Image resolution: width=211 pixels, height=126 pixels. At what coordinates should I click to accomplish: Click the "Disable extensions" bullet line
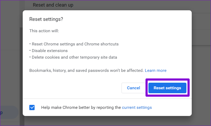coord(49,50)
